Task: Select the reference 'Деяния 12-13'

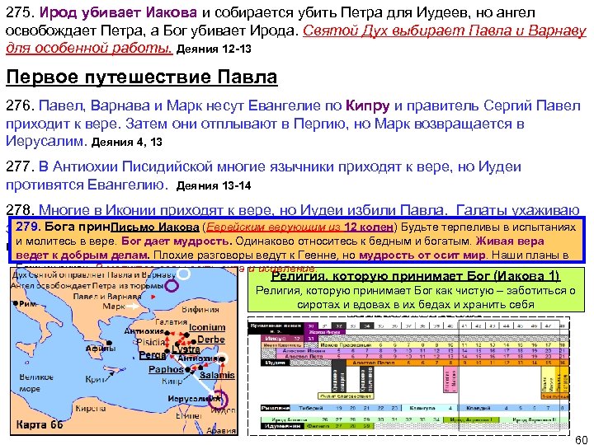Action: click(x=214, y=49)
